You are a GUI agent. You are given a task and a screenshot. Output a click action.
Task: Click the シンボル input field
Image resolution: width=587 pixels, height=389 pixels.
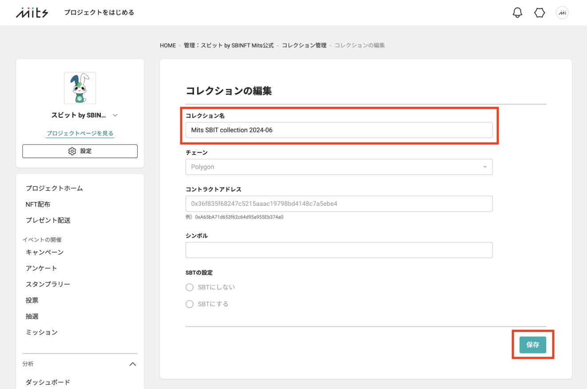(339, 250)
